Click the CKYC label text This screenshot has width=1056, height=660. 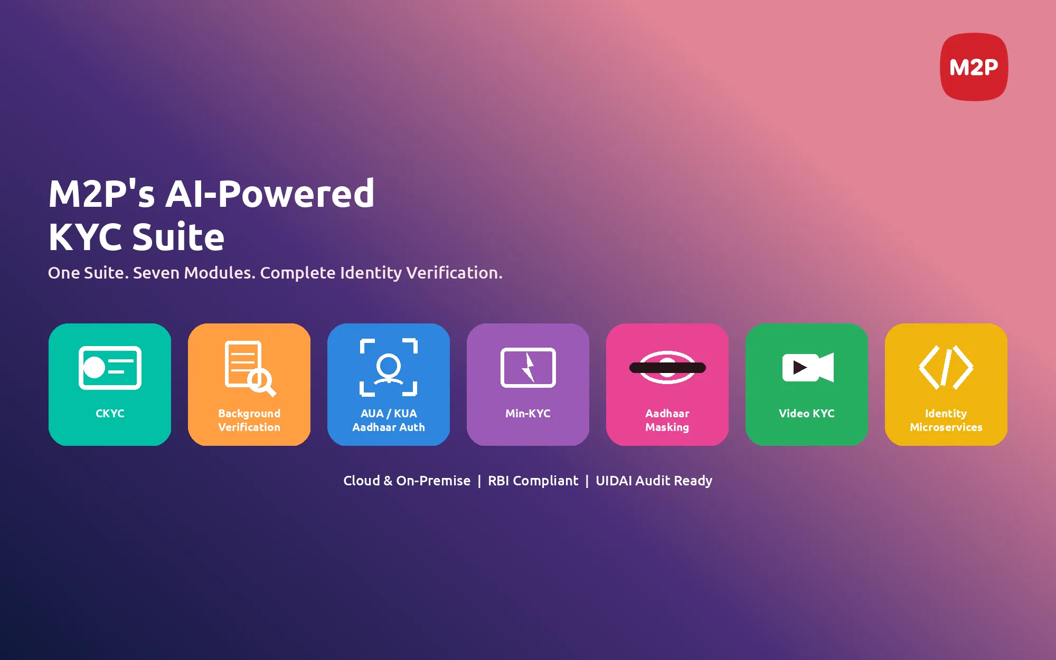pos(110,414)
